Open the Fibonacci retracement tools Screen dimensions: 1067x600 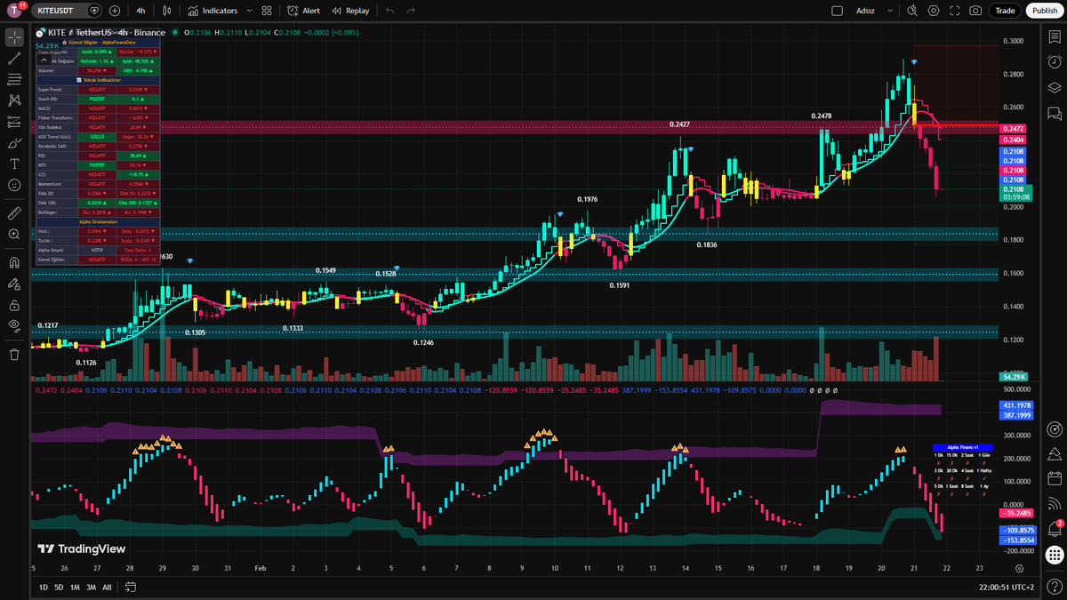coord(14,79)
